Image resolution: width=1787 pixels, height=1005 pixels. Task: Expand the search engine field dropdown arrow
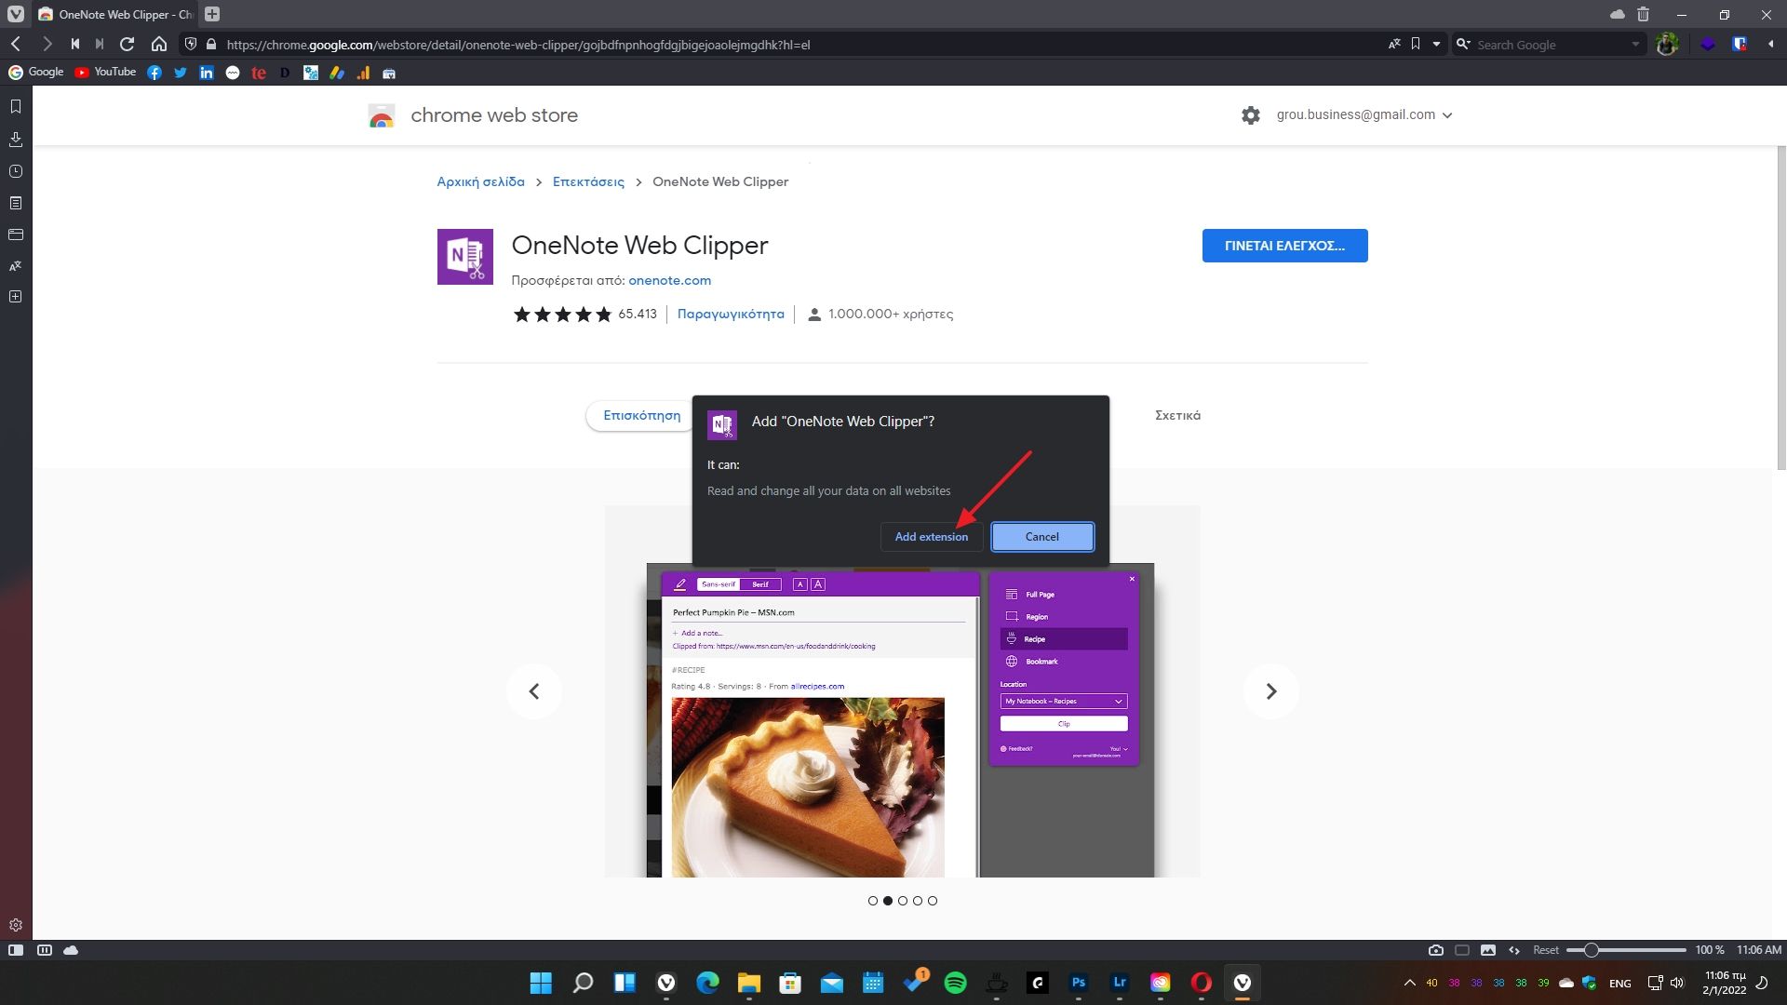[1635, 44]
